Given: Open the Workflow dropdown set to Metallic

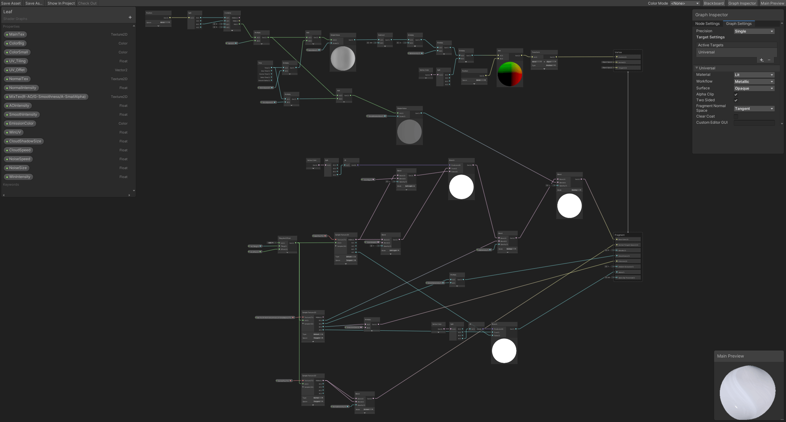Looking at the screenshot, I should (754, 82).
